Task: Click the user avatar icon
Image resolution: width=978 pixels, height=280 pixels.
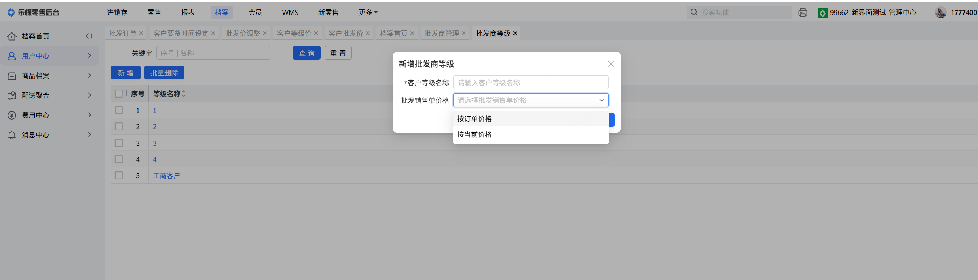Action: pyautogui.click(x=940, y=13)
